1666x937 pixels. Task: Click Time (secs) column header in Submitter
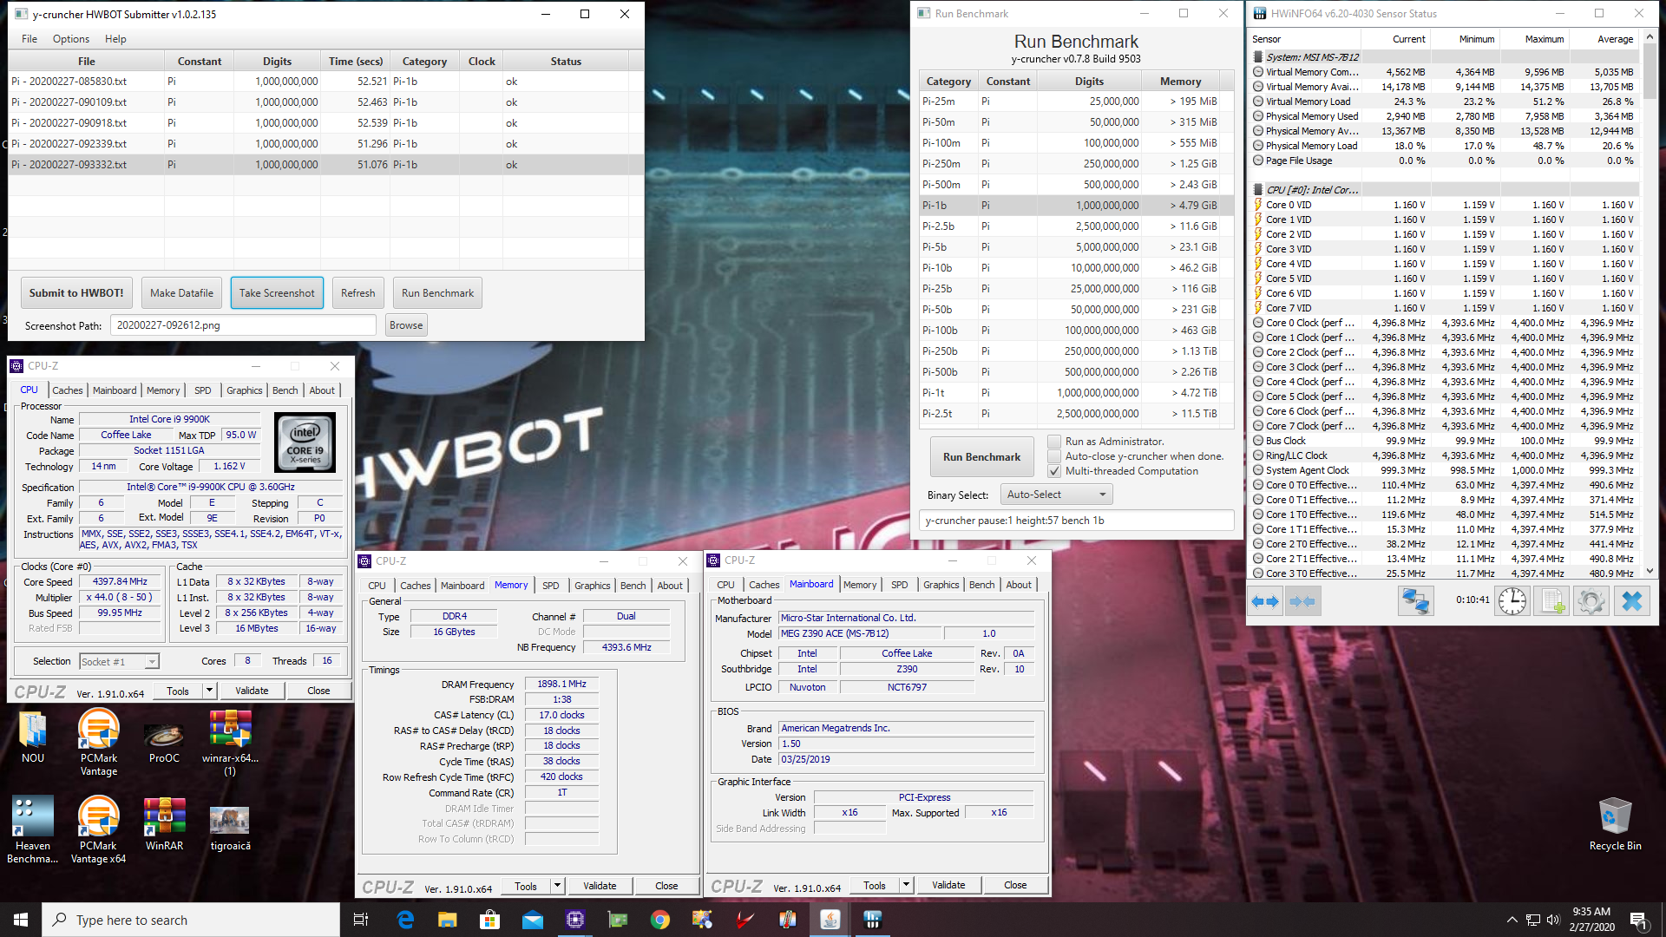pos(356,62)
